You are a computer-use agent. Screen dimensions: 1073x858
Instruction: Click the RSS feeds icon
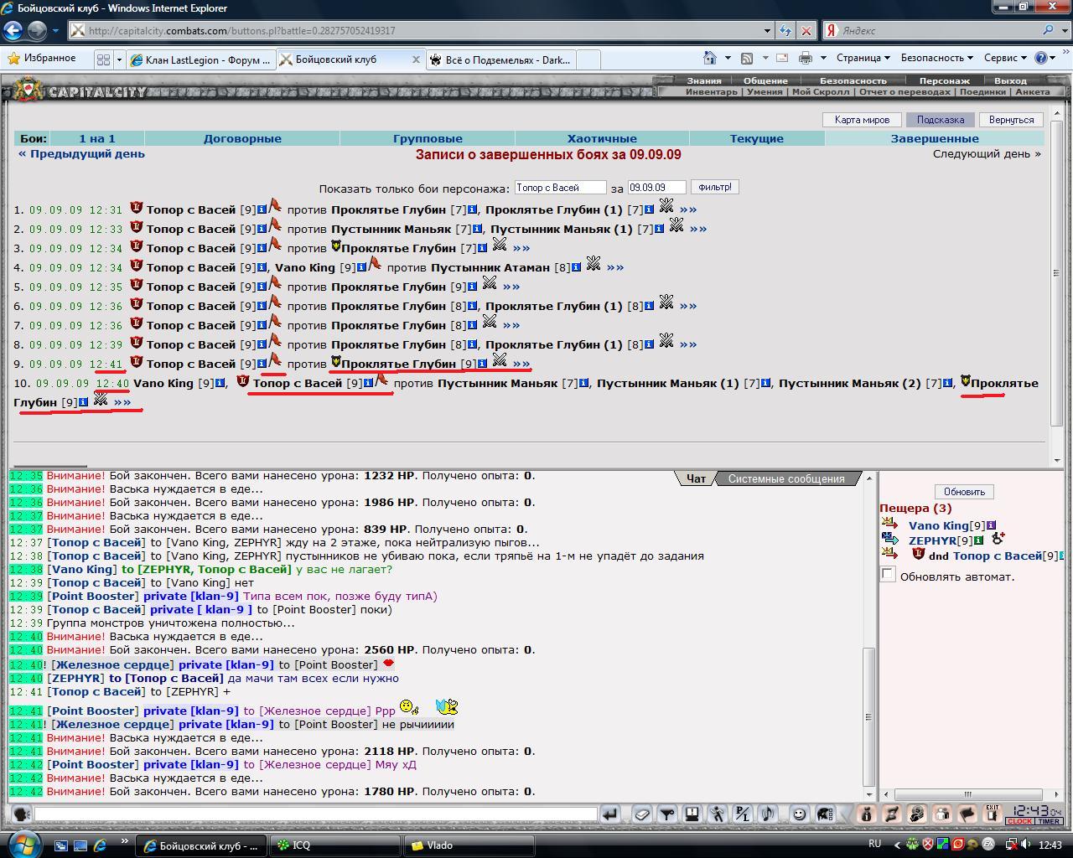tap(747, 58)
